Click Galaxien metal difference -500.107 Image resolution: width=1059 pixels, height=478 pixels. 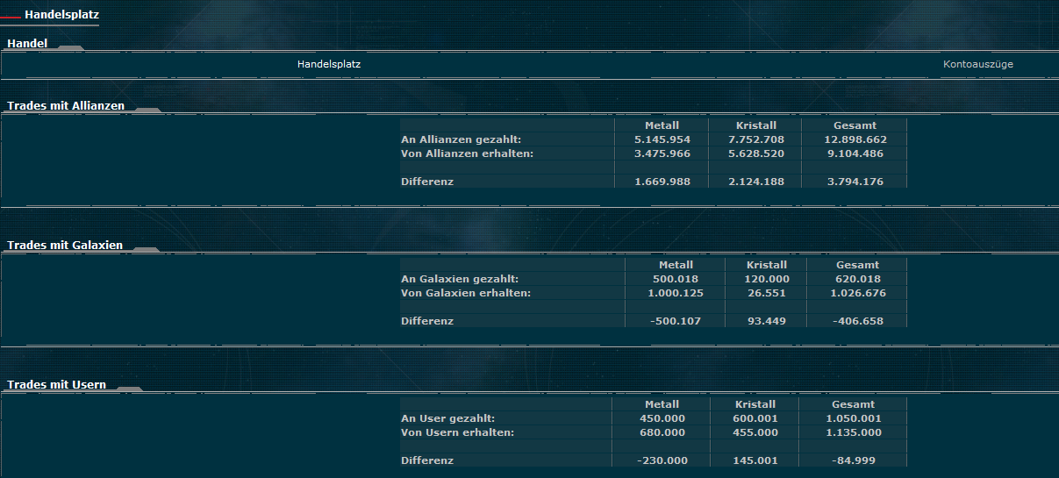pyautogui.click(x=676, y=321)
